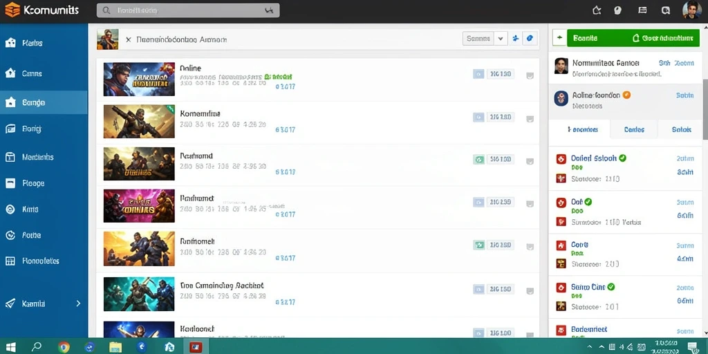This screenshot has width=708, height=354.
Task: Open File Explorer folder on the taskbar
Action: coord(115,347)
